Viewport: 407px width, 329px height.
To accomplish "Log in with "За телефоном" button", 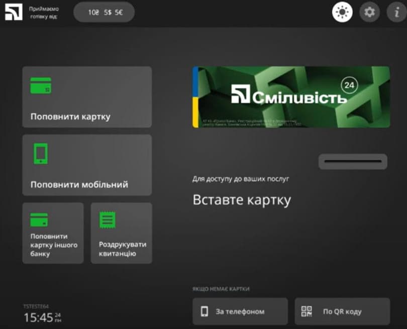I will 240,311.
